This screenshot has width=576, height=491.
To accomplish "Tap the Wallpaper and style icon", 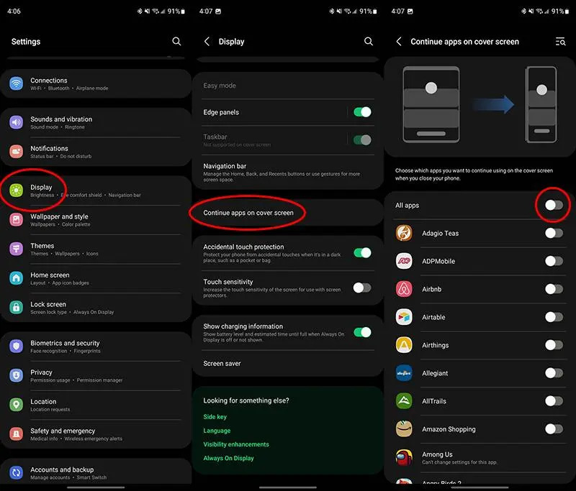I will click(x=16, y=220).
